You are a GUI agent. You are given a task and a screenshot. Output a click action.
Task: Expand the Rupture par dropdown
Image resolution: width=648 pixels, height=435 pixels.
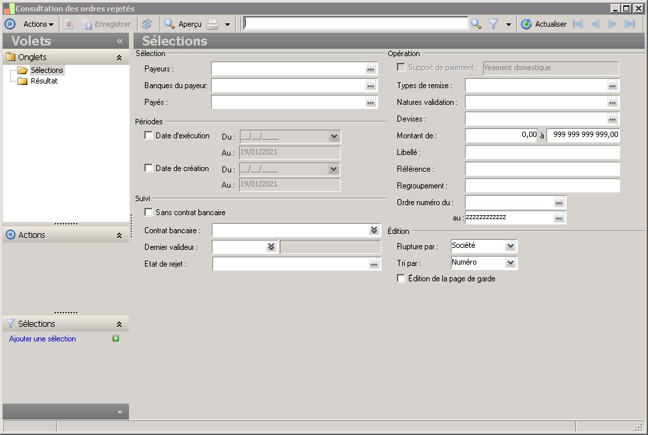[x=510, y=247]
